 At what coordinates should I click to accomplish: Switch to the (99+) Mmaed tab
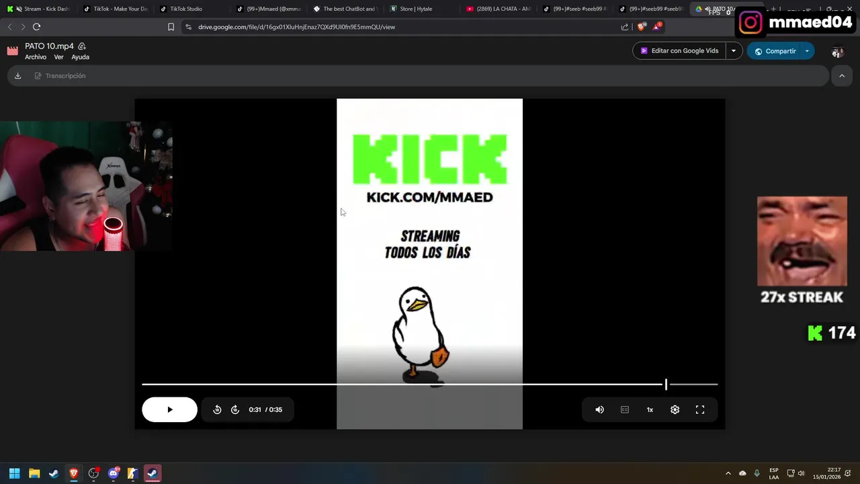pyautogui.click(x=269, y=9)
